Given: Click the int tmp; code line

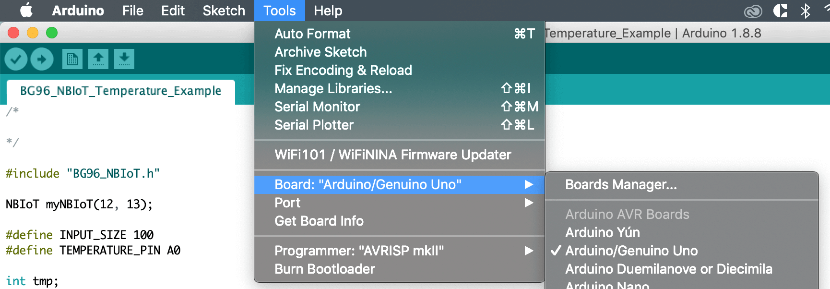Looking at the screenshot, I should pos(32,281).
